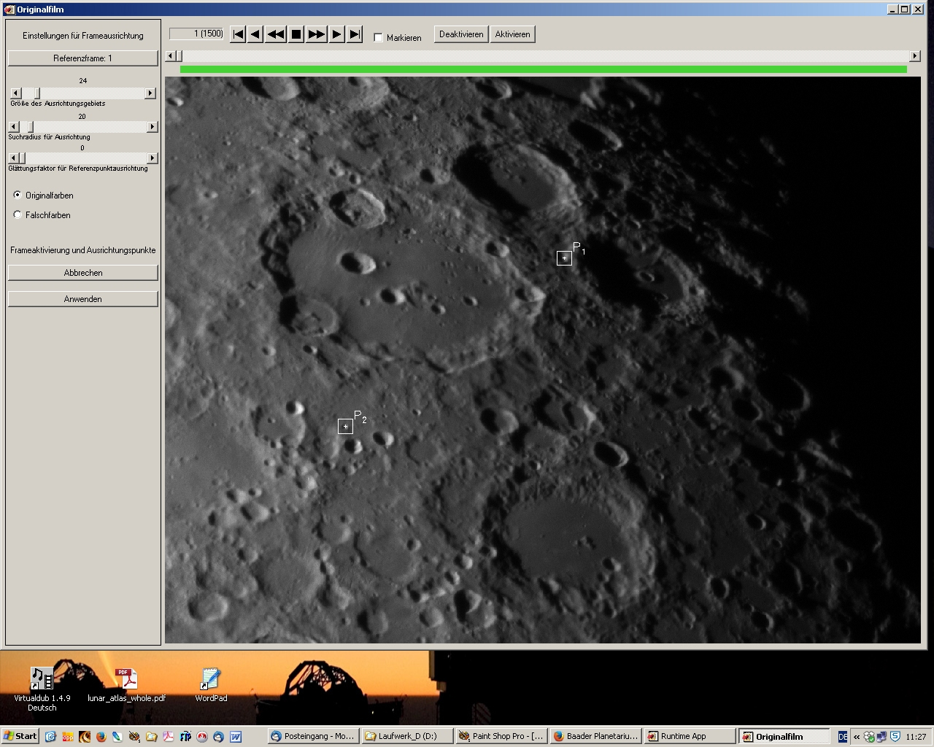Click the Deaktivieren button

(x=461, y=34)
